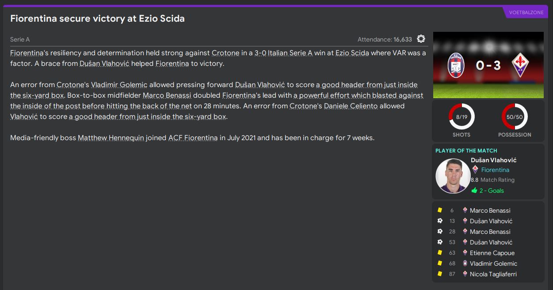Open the Matthew Hennequin manager link
Screen dimensions: 553x290
point(111,138)
